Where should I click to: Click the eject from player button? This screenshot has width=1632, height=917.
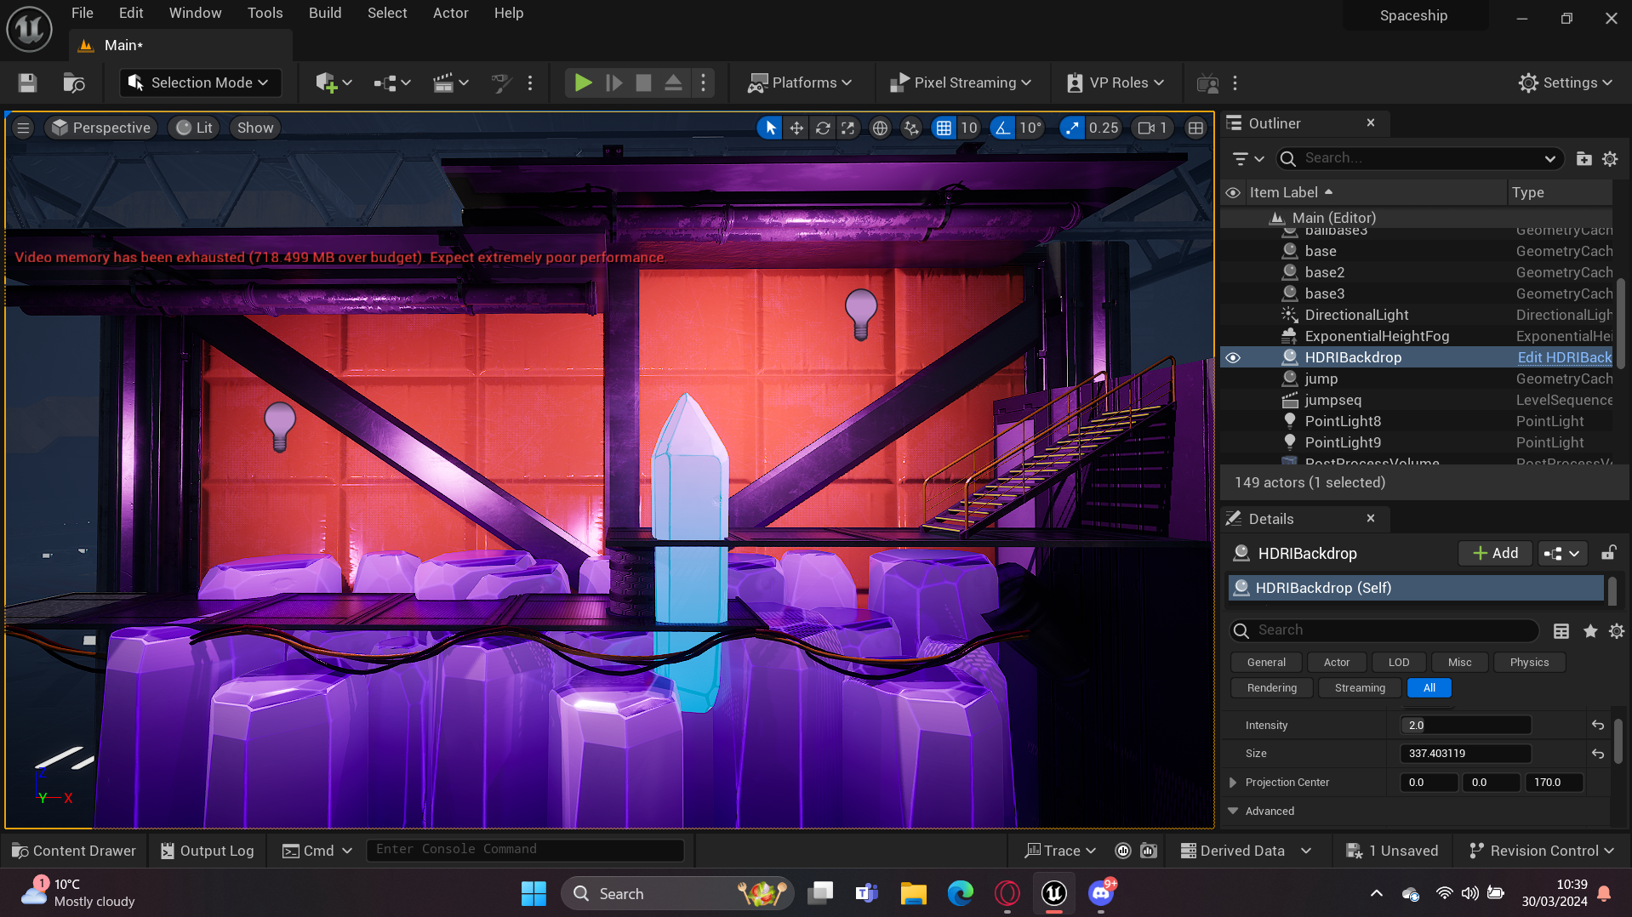[673, 83]
